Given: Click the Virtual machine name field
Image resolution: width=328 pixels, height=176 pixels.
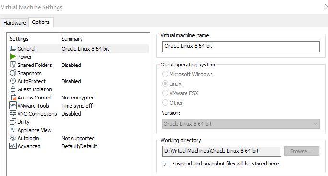Looking at the screenshot, I should [x=241, y=46].
